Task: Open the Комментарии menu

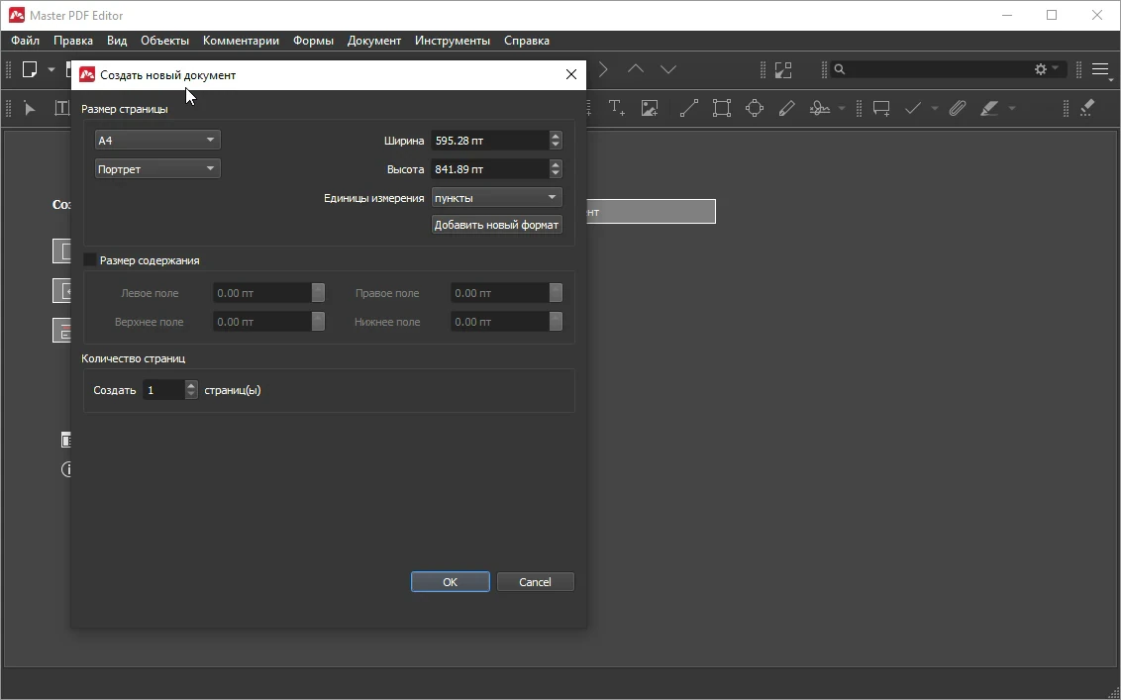Action: (x=241, y=41)
